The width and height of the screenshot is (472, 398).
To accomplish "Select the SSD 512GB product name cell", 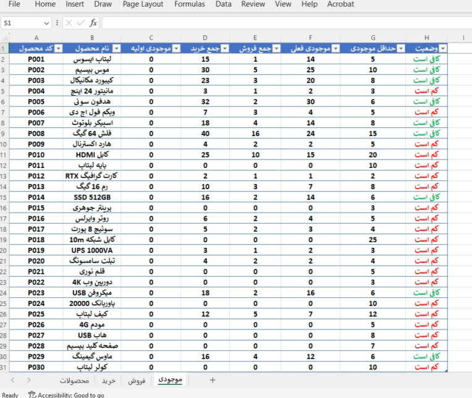I will pos(92,198).
